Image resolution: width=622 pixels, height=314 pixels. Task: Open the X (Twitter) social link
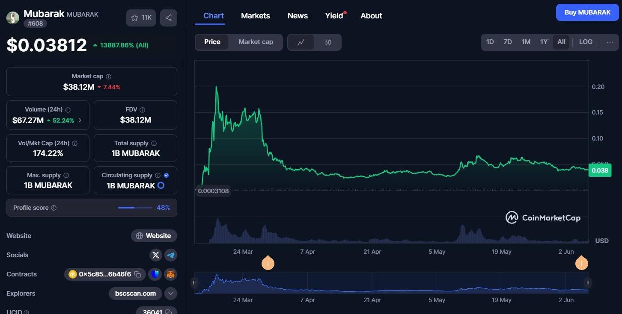(x=156, y=255)
